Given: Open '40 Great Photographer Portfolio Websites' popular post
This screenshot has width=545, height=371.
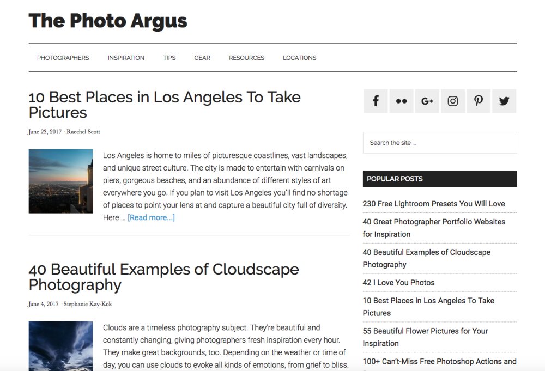Looking at the screenshot, I should pos(434,228).
